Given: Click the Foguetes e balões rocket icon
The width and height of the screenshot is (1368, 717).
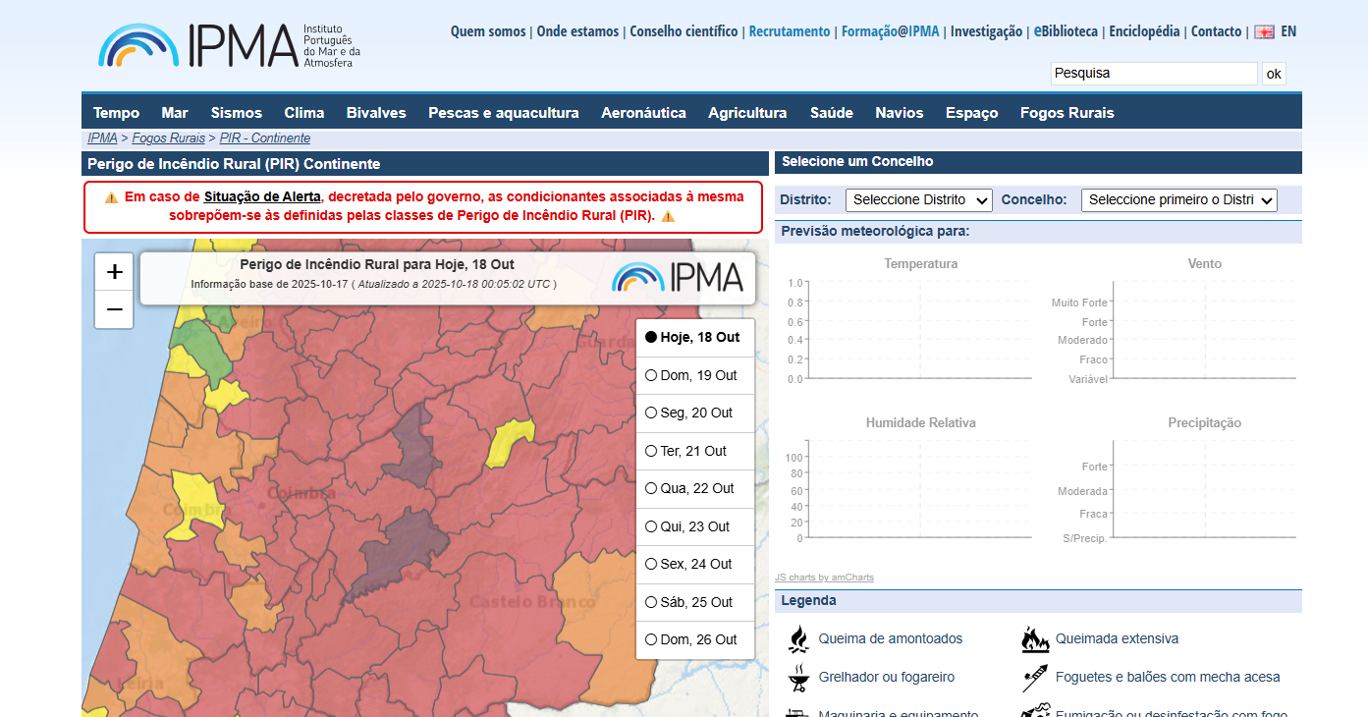Looking at the screenshot, I should pos(1035,678).
